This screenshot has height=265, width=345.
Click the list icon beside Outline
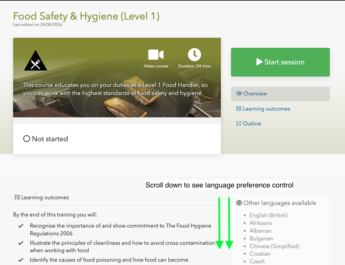(239, 123)
